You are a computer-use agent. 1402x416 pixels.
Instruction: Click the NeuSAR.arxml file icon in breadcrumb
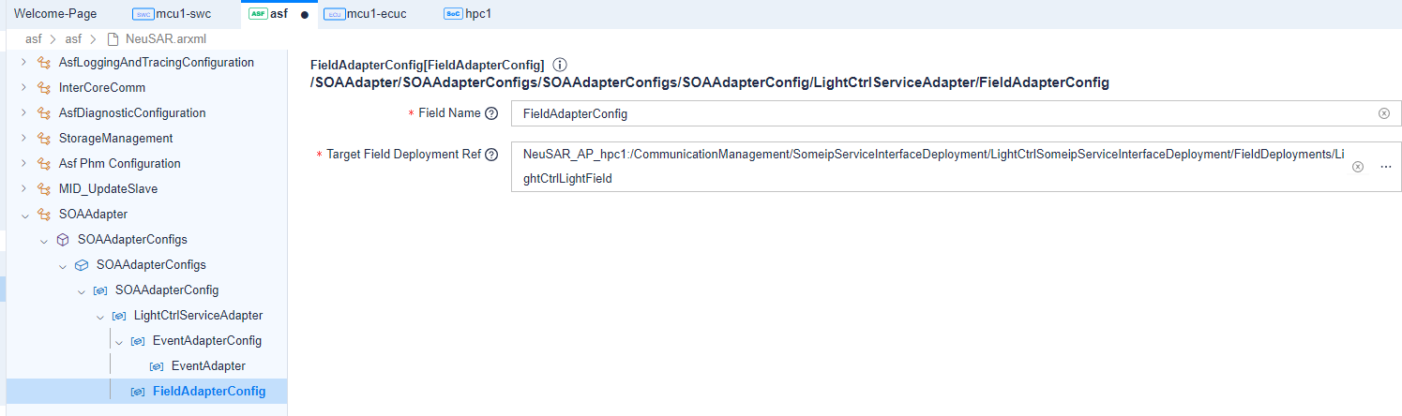[x=113, y=38]
